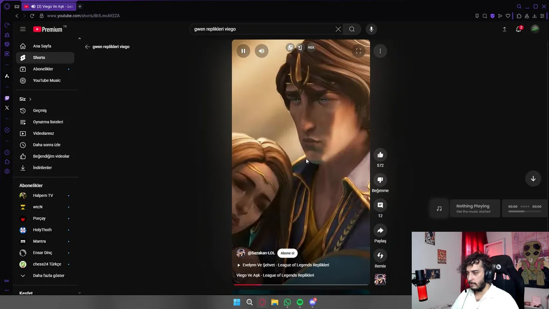Open Twitch in Opera sidebar

[7, 98]
